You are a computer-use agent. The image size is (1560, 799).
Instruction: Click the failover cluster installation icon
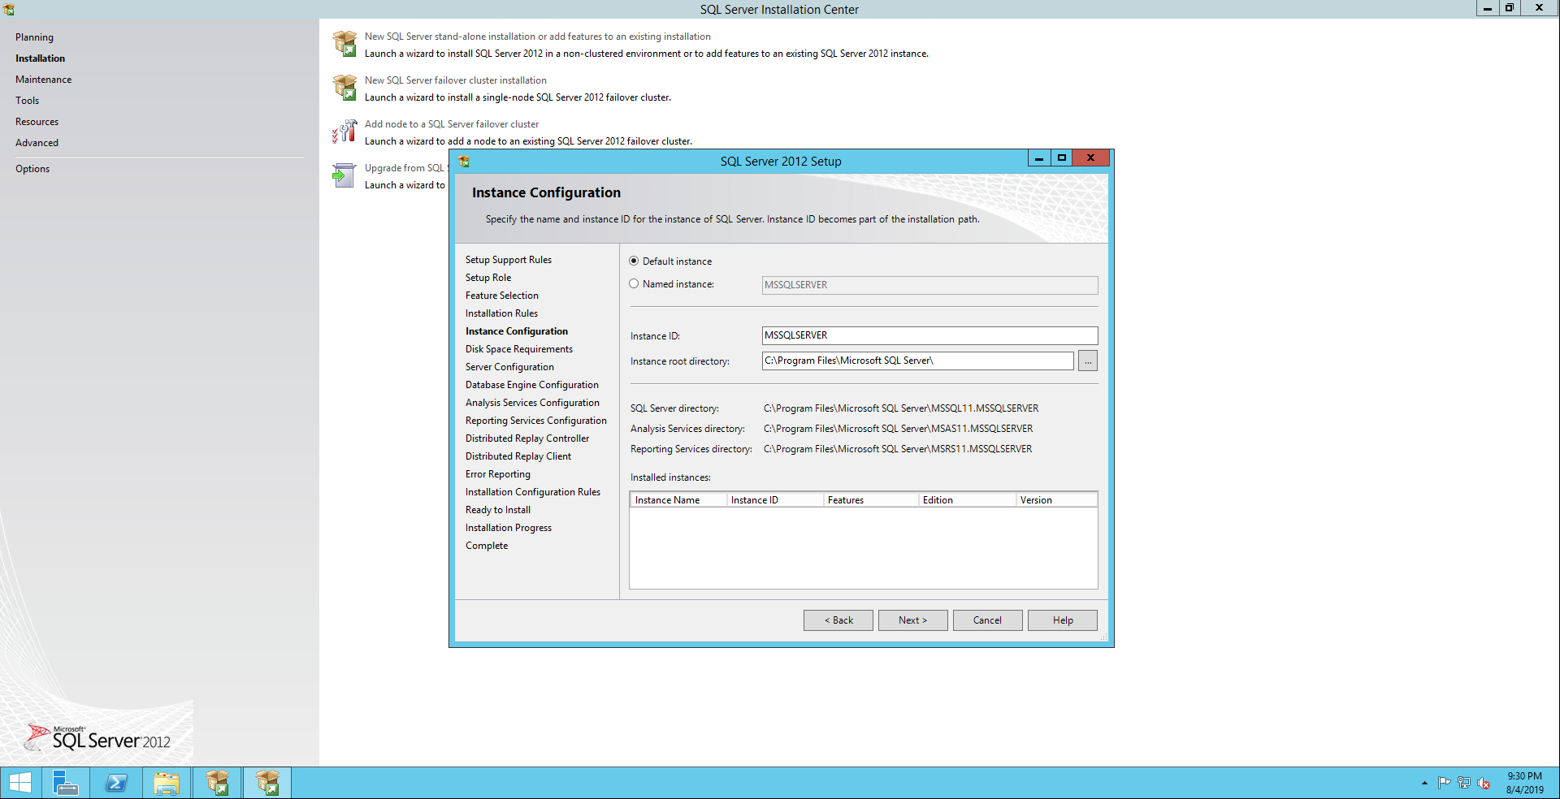pos(344,88)
